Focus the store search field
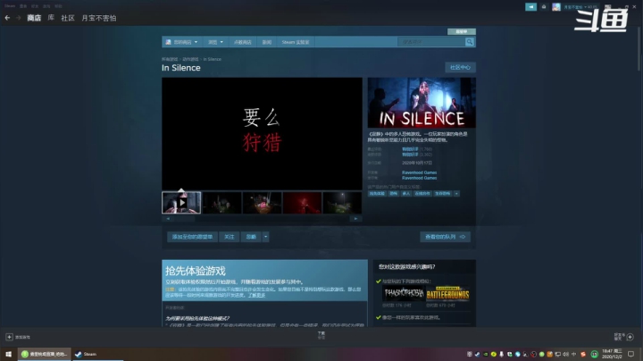Image resolution: width=643 pixels, height=361 pixels. (431, 42)
